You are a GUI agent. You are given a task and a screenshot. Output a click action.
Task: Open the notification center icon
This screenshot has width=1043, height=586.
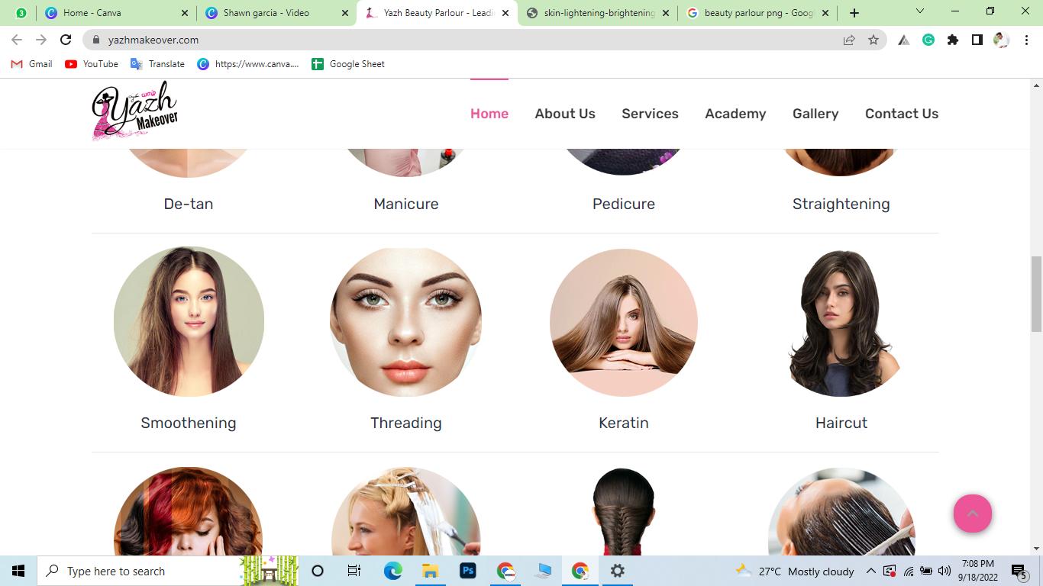pos(1019,571)
